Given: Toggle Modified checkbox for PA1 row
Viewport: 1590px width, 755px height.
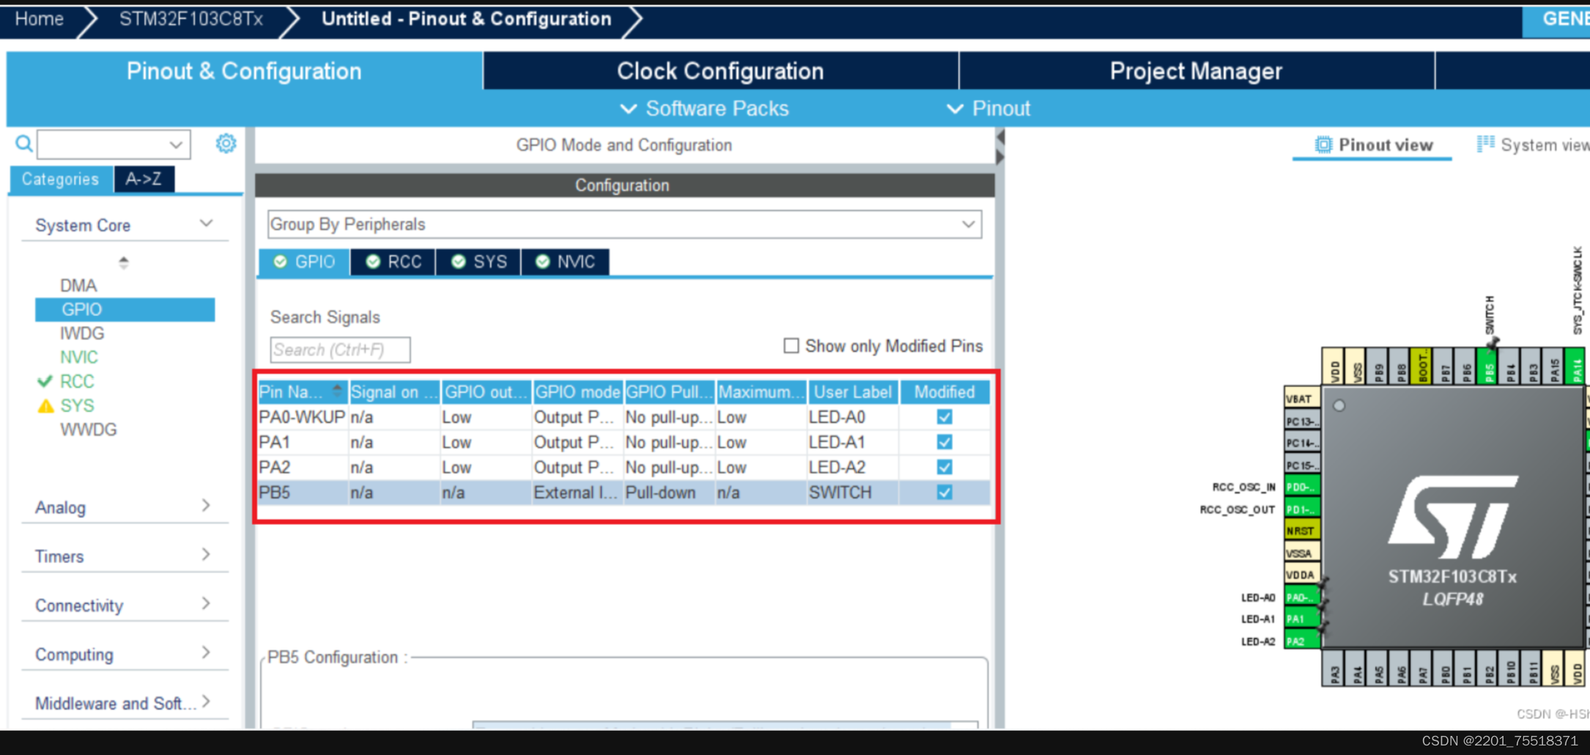Looking at the screenshot, I should [x=944, y=442].
